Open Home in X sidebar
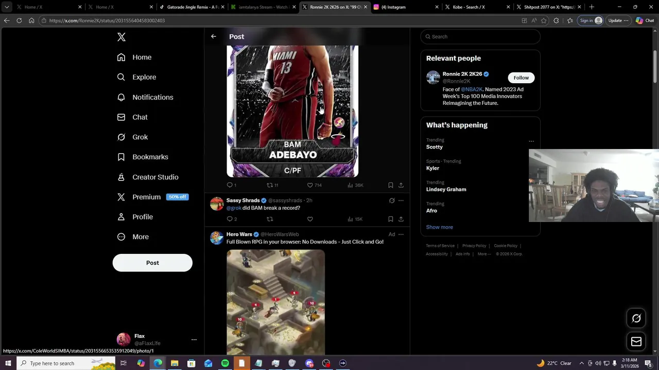This screenshot has height=370, width=659. point(134,57)
